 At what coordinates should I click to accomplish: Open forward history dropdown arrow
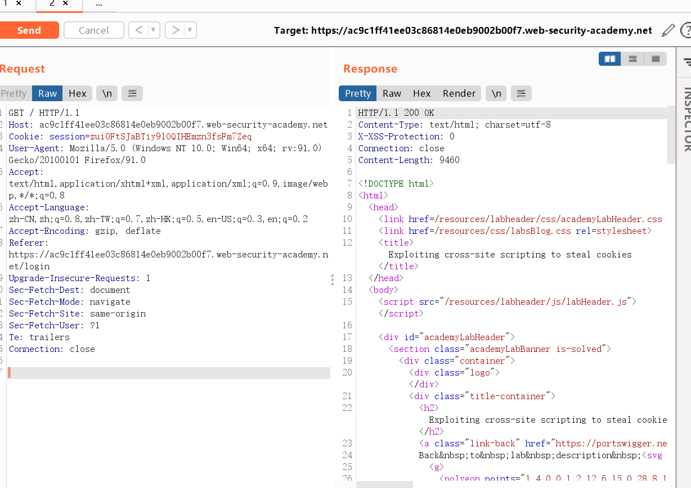click(x=190, y=30)
